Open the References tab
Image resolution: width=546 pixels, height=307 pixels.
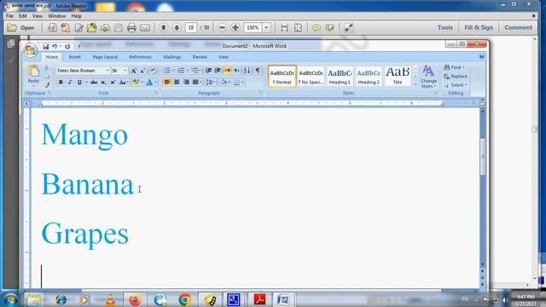pos(140,57)
